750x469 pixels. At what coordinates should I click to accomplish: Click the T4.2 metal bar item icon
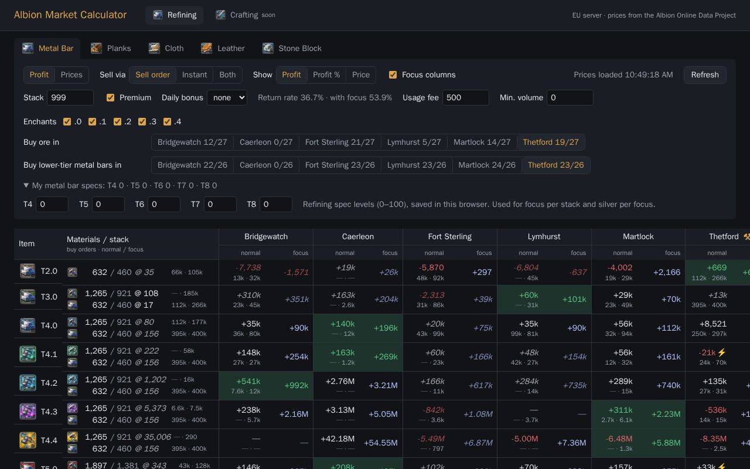[28, 383]
